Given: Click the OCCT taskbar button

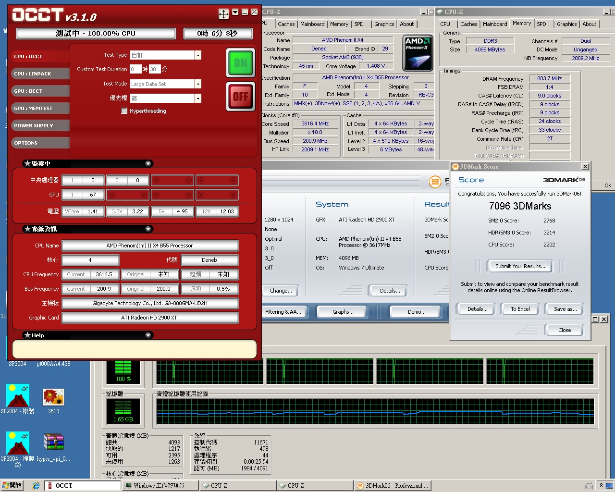Looking at the screenshot, I should click(82, 486).
